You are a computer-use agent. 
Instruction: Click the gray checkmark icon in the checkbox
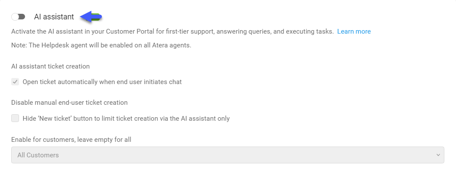tap(15, 81)
